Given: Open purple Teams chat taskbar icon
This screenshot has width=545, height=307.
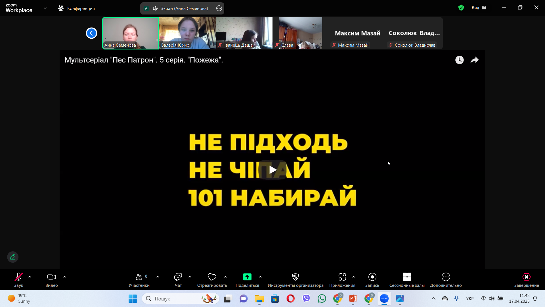Looking at the screenshot, I should 244,298.
